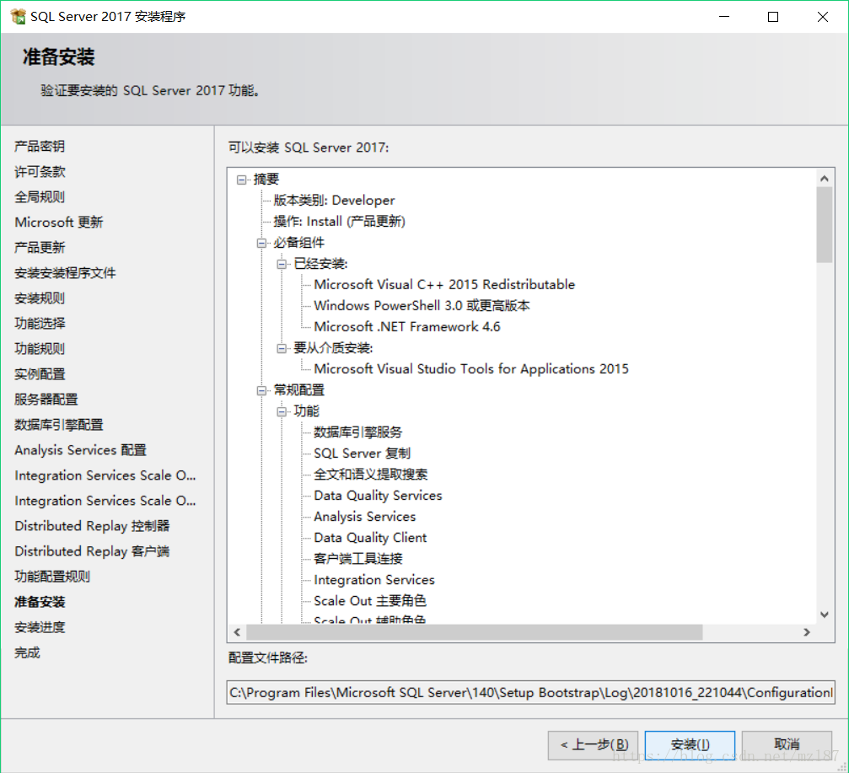
Task: Collapse the 要从介质安装 tree node
Action: pyautogui.click(x=282, y=348)
